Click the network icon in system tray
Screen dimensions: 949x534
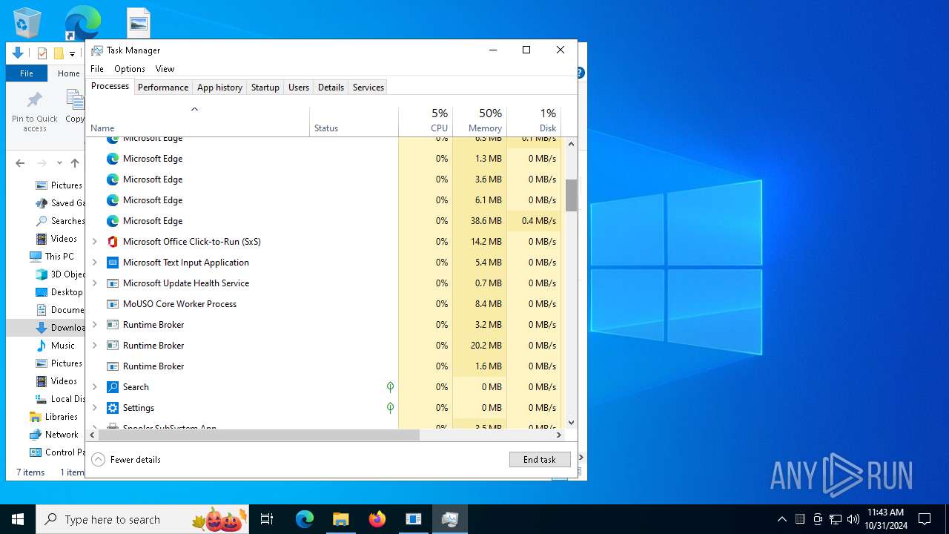[x=836, y=519]
